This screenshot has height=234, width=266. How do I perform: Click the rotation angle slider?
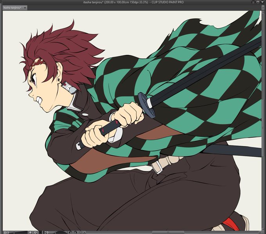coord(61,232)
